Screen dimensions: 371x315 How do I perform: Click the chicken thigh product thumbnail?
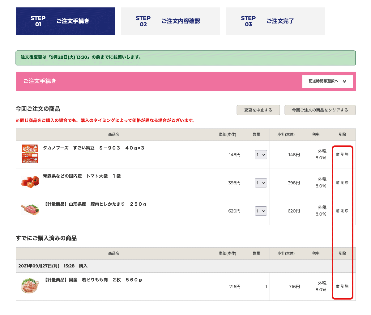click(30, 285)
